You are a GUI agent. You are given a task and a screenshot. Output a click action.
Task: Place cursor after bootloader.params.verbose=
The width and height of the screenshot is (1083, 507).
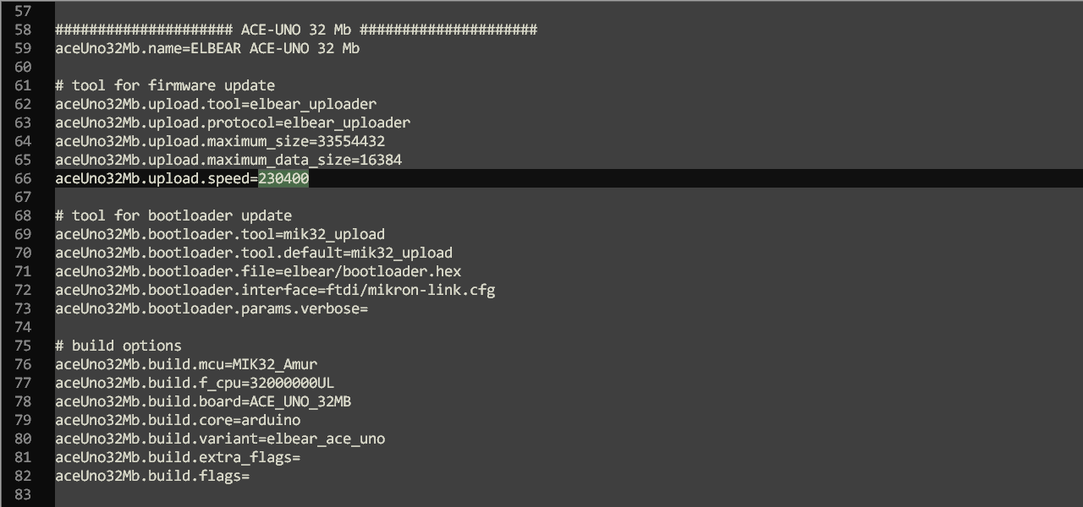point(369,308)
